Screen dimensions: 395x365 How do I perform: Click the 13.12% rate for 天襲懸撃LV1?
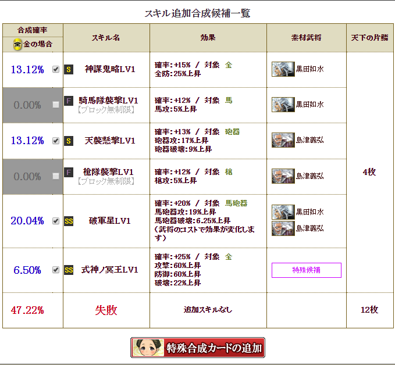(x=27, y=141)
